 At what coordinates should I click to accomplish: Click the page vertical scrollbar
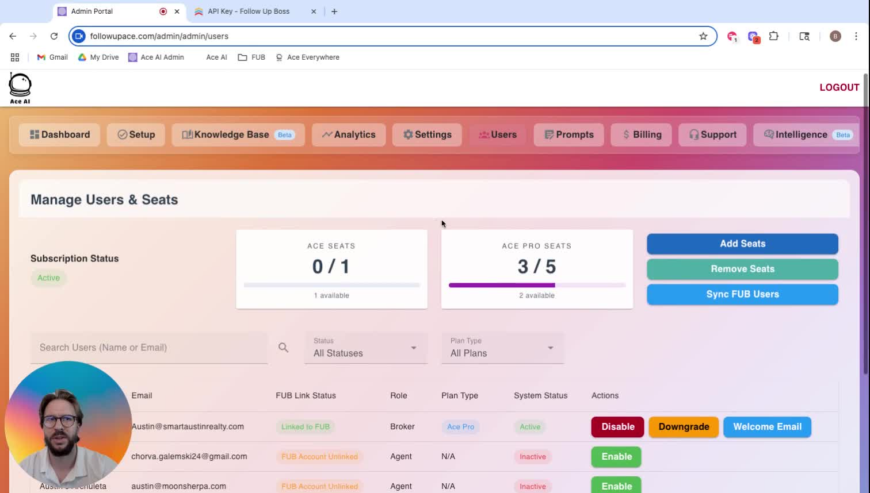(865, 224)
